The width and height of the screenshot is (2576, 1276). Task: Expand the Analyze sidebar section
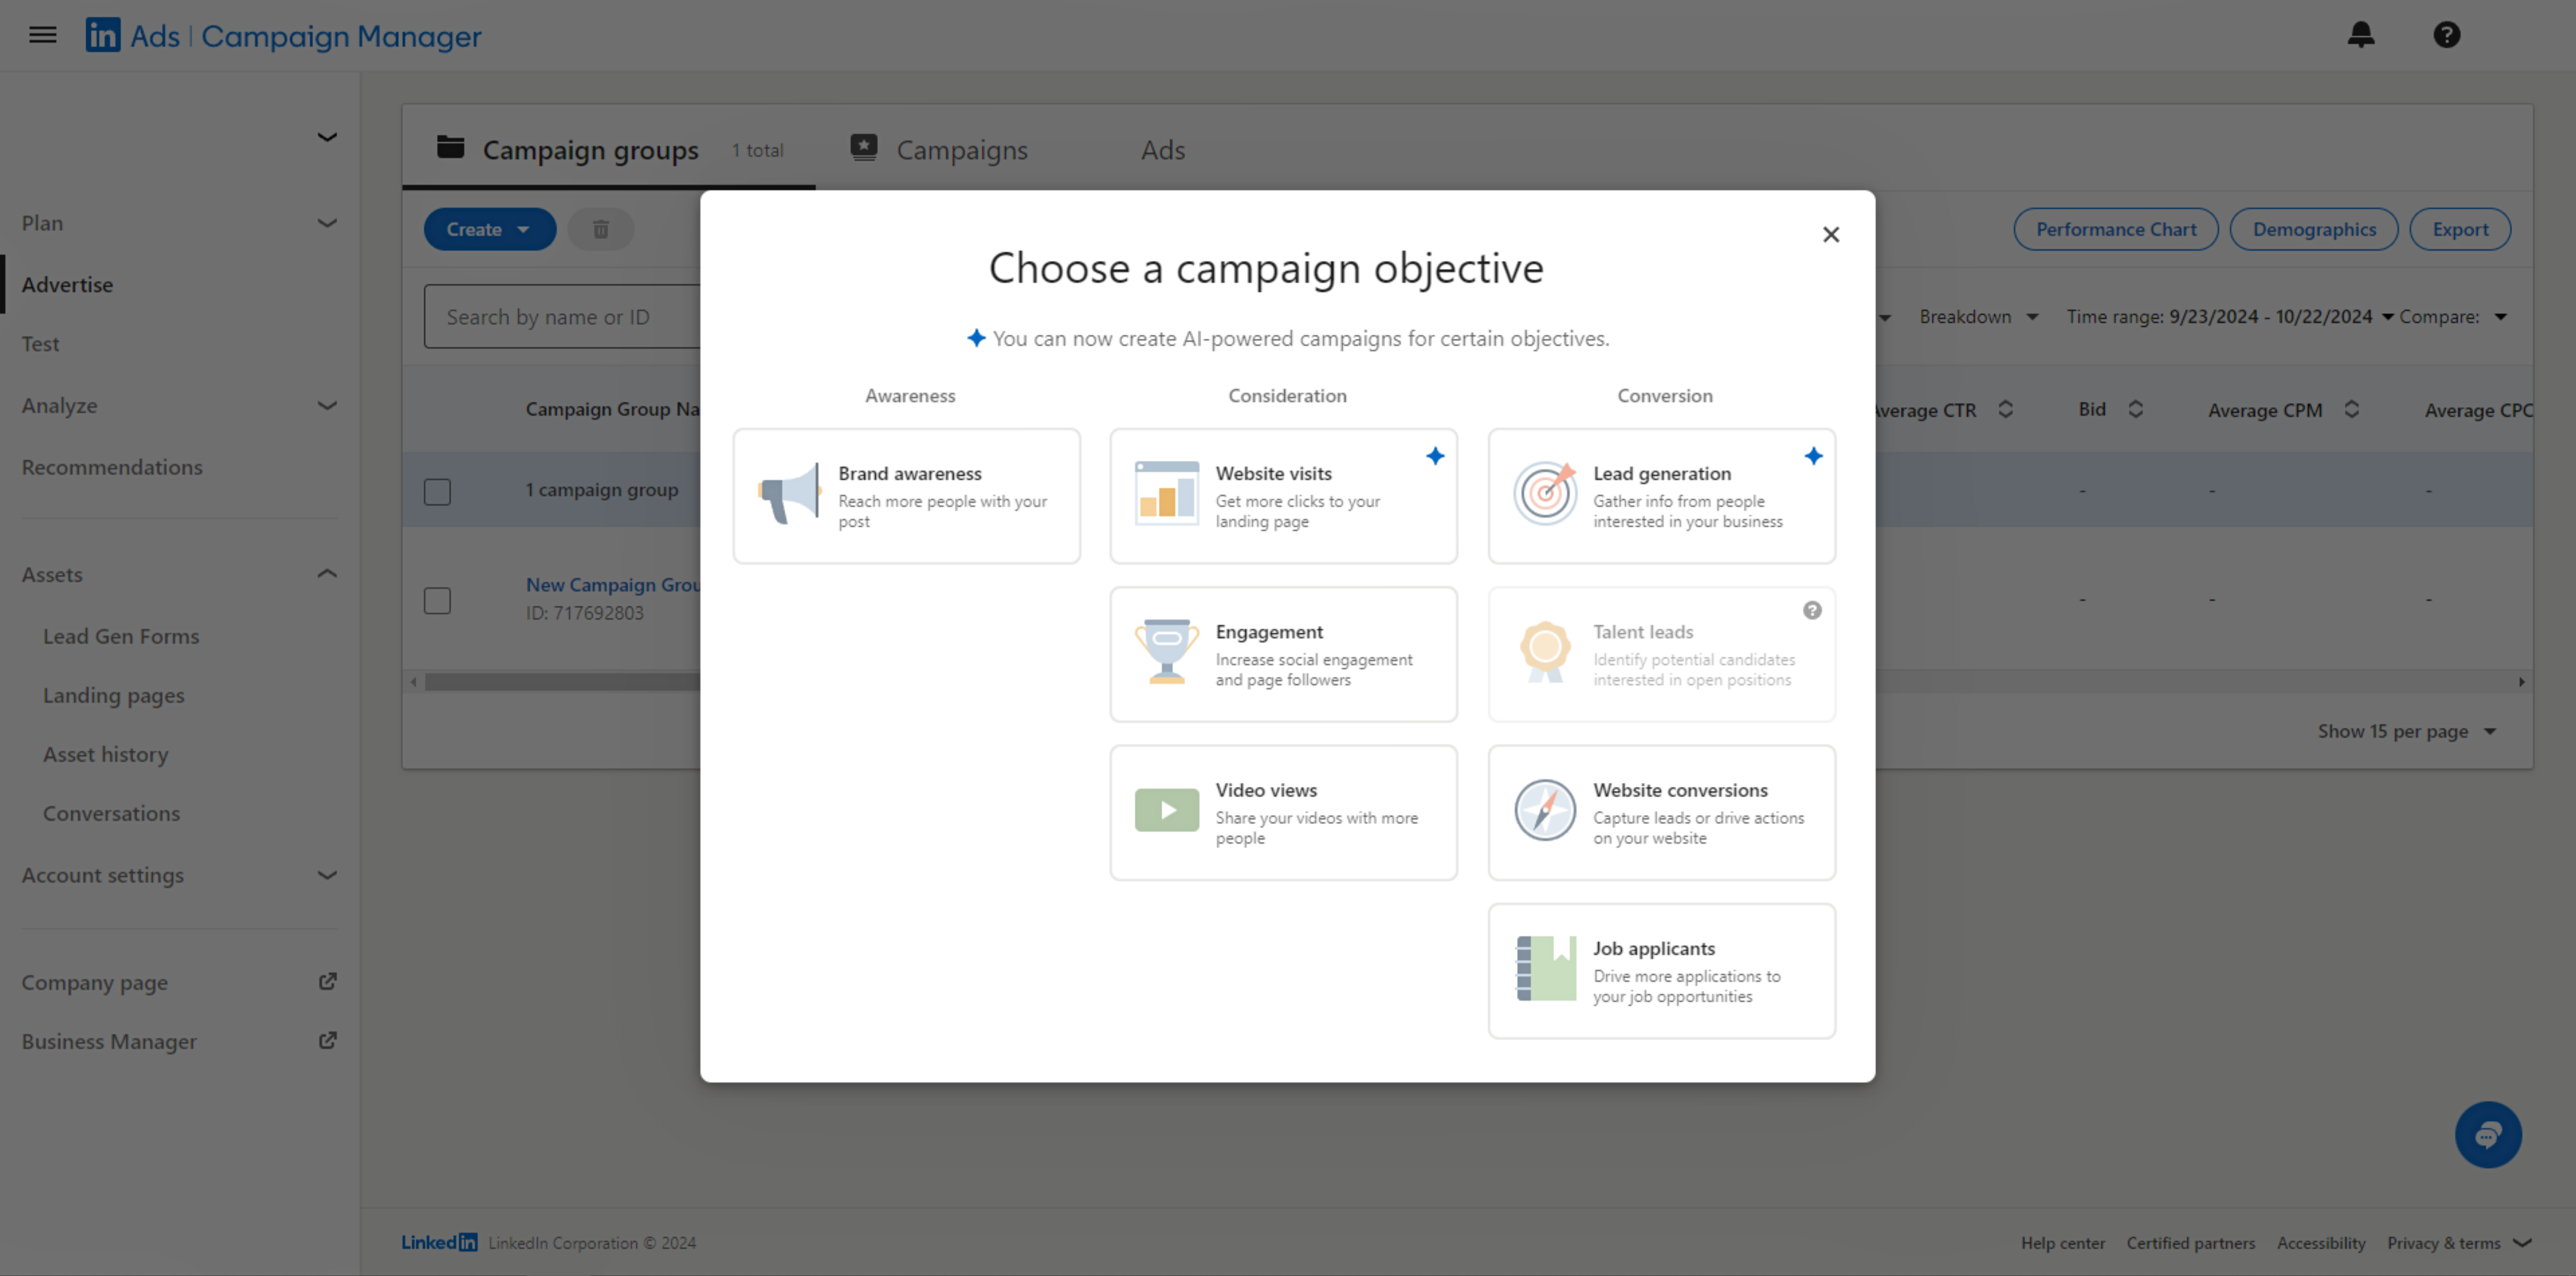pyautogui.click(x=180, y=405)
